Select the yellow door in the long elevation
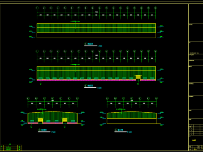 click(x=138, y=77)
